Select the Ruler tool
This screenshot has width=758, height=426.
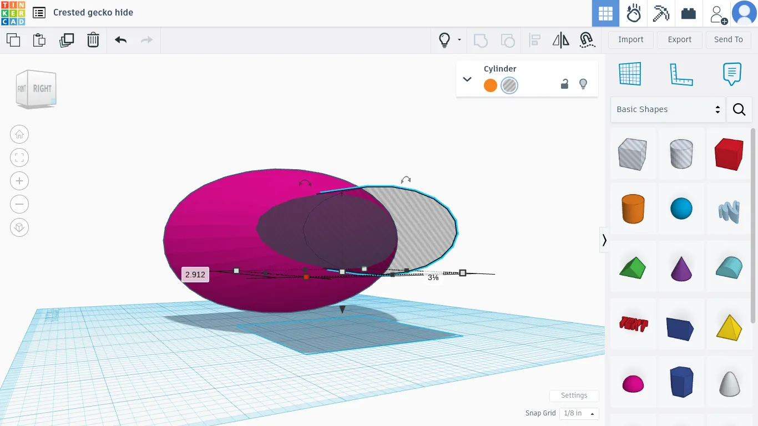coord(681,74)
